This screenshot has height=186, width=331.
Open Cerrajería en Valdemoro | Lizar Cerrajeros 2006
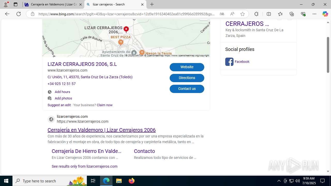(102, 130)
